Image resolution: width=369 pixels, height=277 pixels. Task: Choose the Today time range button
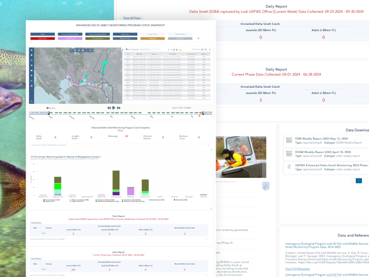pyautogui.click(x=43, y=34)
